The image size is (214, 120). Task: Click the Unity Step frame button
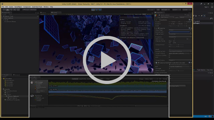pos(100,10)
